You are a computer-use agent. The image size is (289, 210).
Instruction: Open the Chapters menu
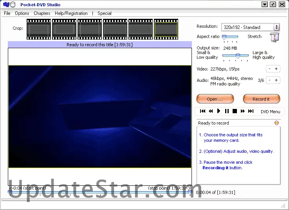click(x=42, y=13)
